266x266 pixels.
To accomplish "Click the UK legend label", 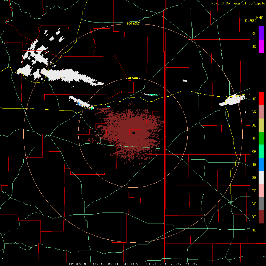I will pyautogui.click(x=254, y=46).
